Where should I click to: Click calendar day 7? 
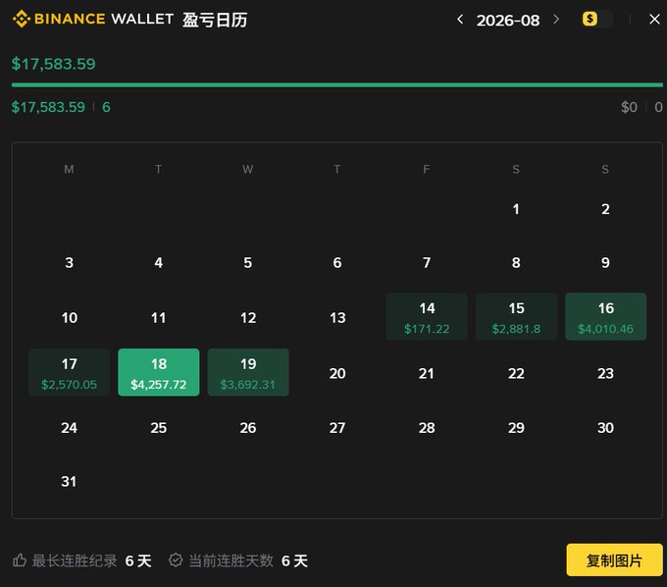point(427,263)
